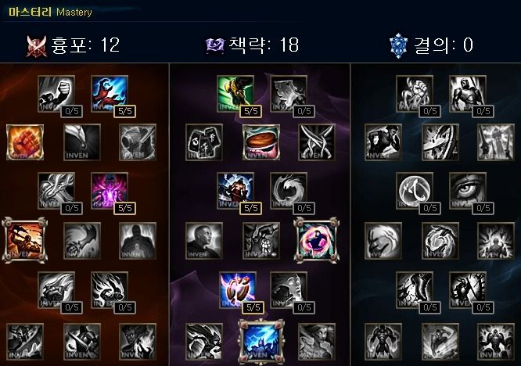The height and width of the screenshot is (366, 521).
Task: Select the Precision mastery with glowing hands
Action: click(x=238, y=290)
